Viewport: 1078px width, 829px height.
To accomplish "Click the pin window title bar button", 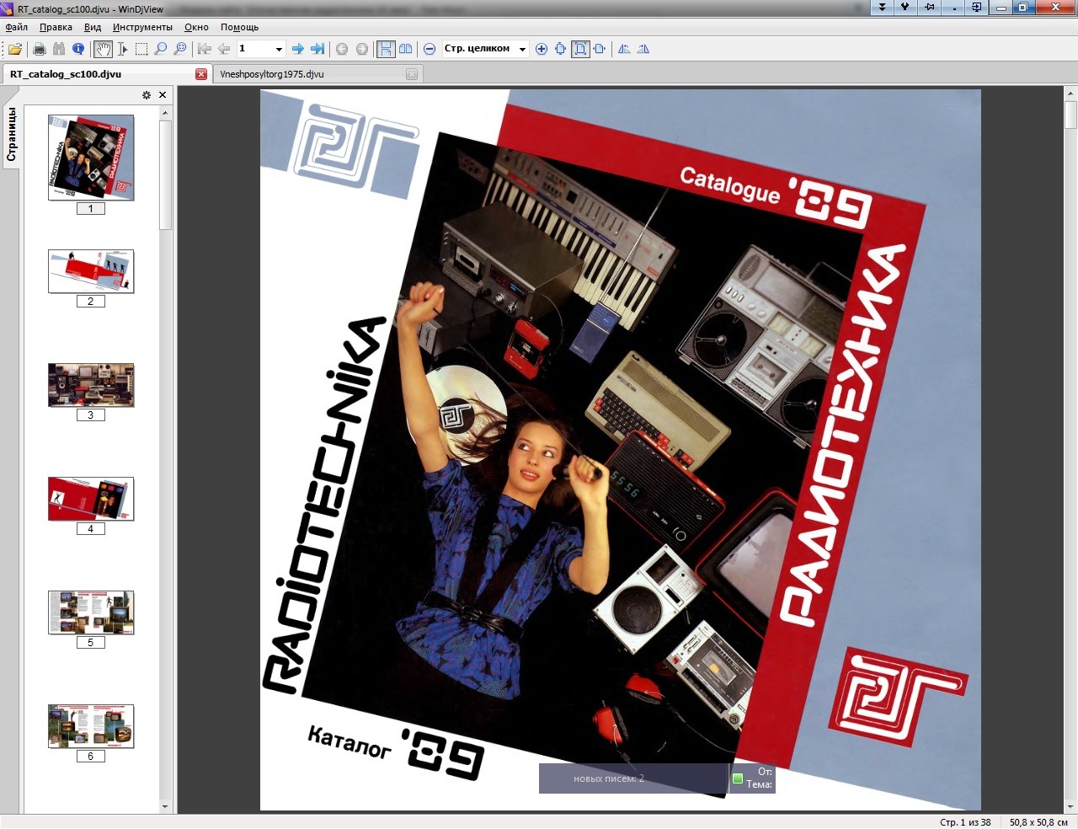I will [x=929, y=7].
